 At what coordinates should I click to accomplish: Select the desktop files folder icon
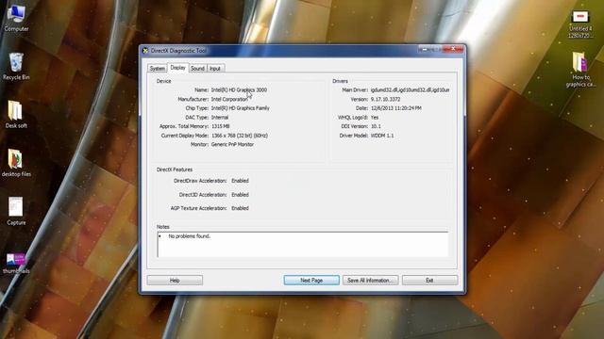coord(16,163)
